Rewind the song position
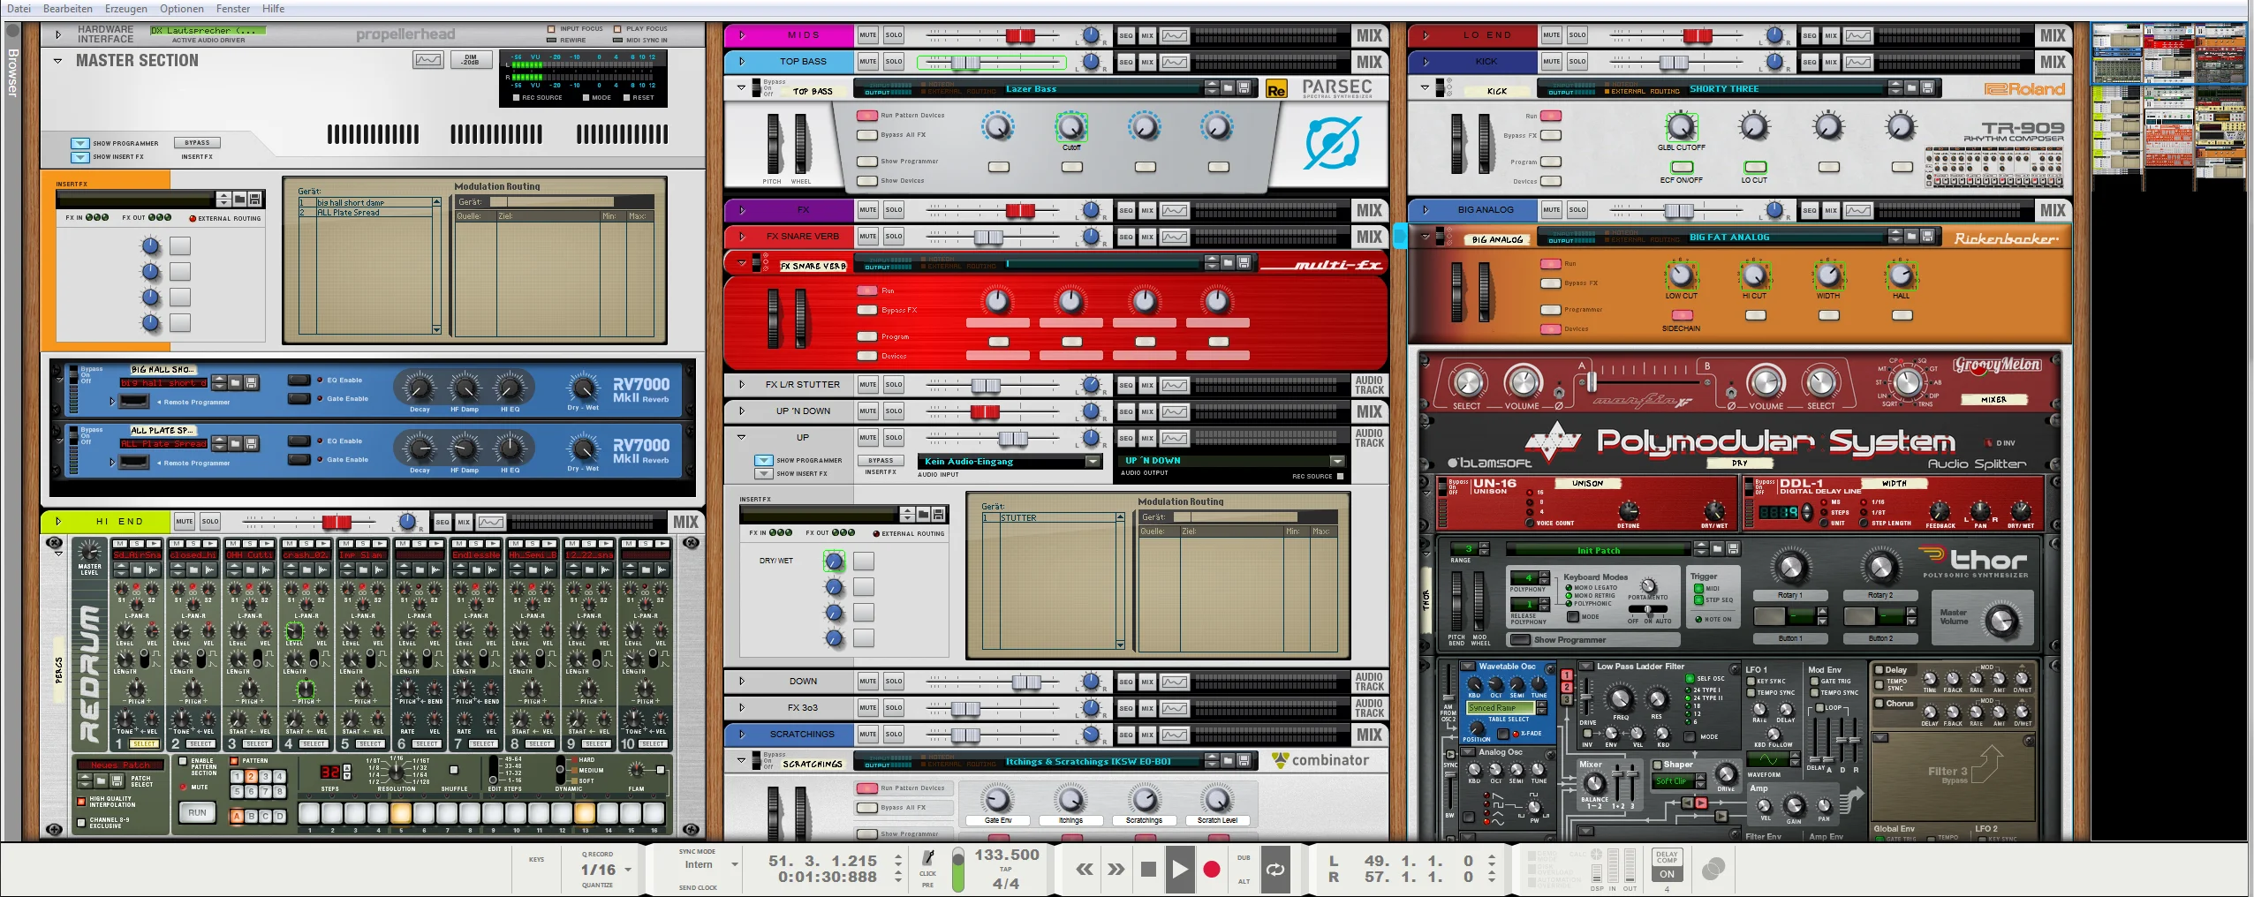 click(1085, 870)
